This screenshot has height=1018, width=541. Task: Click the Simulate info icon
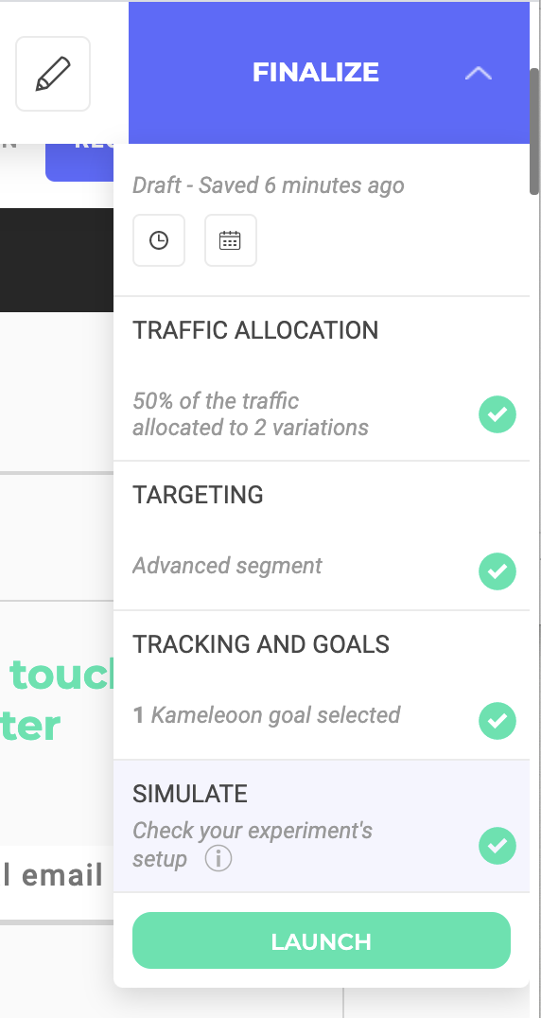pos(218,859)
